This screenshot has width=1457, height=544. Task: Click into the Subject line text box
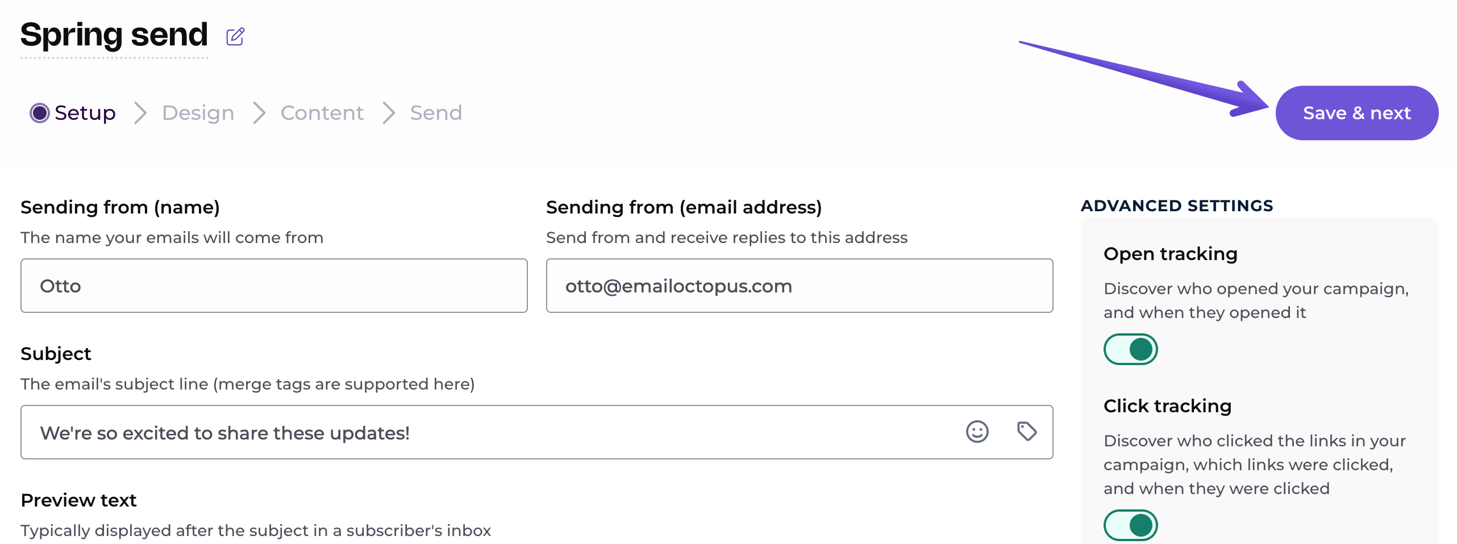point(489,433)
